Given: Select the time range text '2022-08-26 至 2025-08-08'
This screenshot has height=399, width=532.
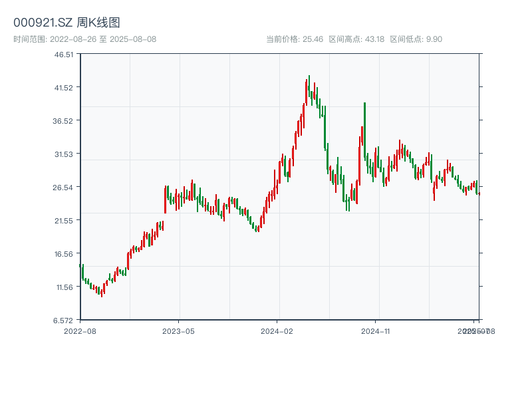Looking at the screenshot, I should [103, 39].
